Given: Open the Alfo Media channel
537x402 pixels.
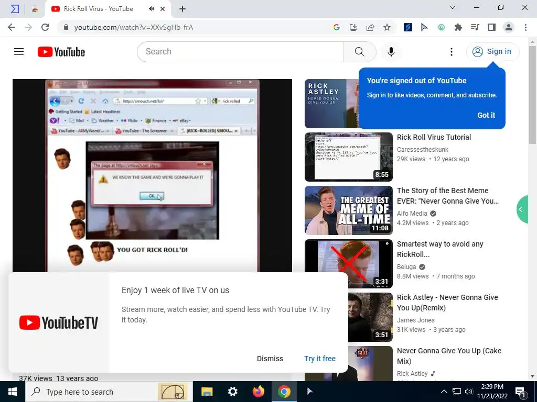Looking at the screenshot, I should (412, 214).
